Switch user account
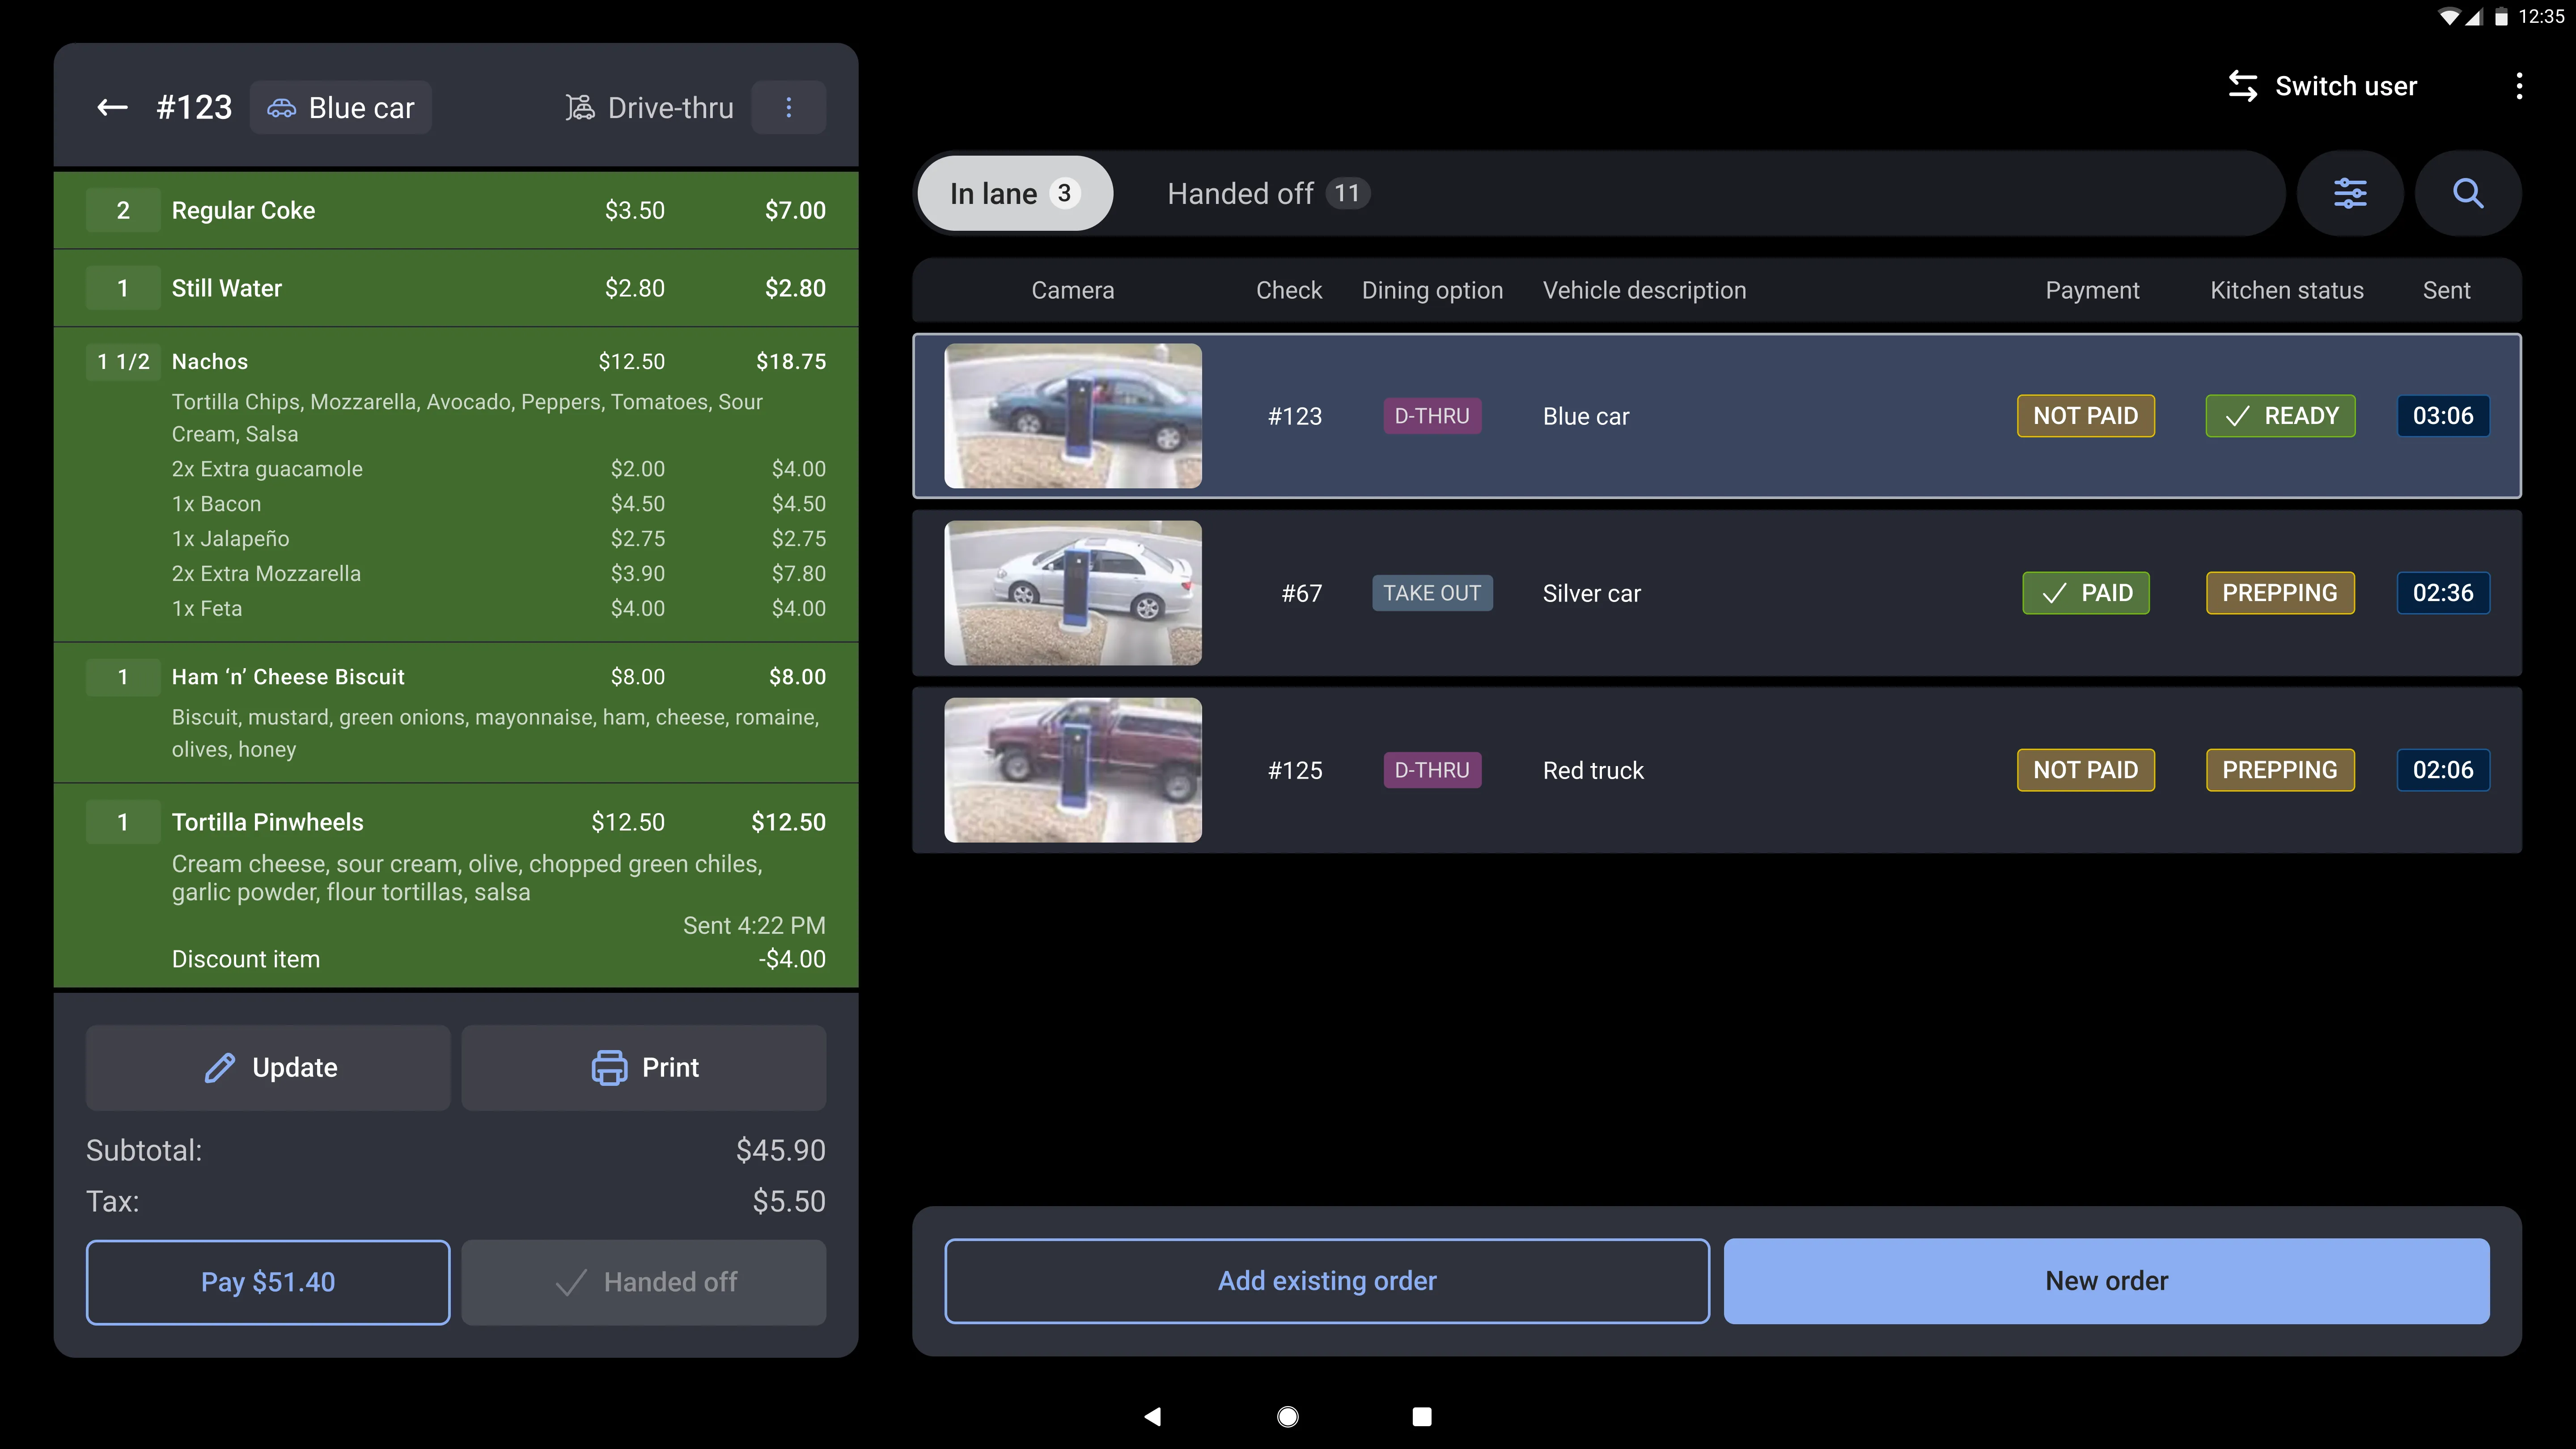This screenshot has width=2576, height=1449. point(2322,86)
